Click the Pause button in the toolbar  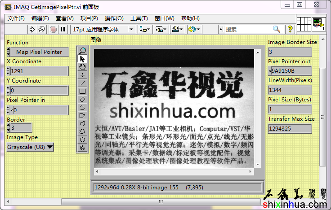click(63, 29)
